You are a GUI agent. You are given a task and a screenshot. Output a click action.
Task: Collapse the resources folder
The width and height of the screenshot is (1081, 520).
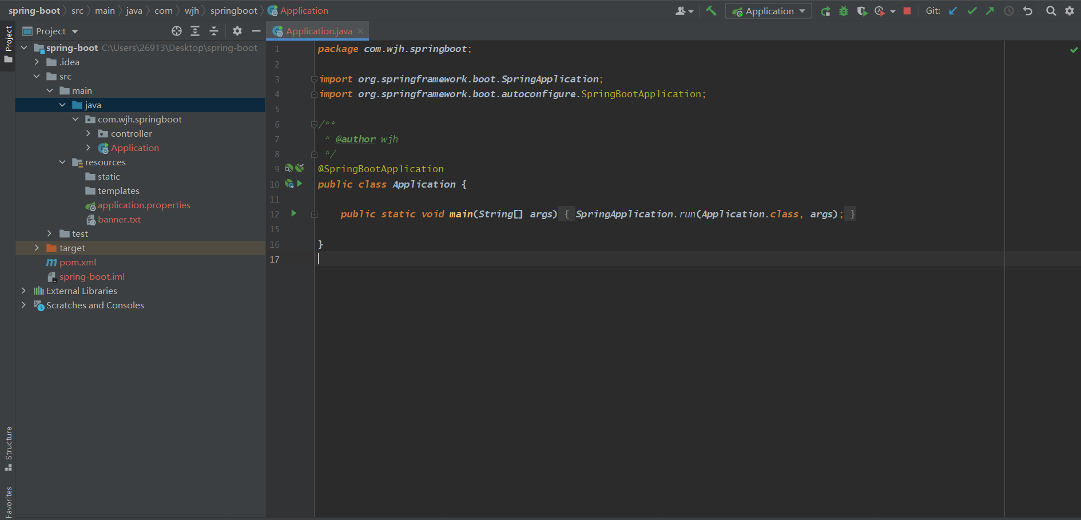click(62, 162)
